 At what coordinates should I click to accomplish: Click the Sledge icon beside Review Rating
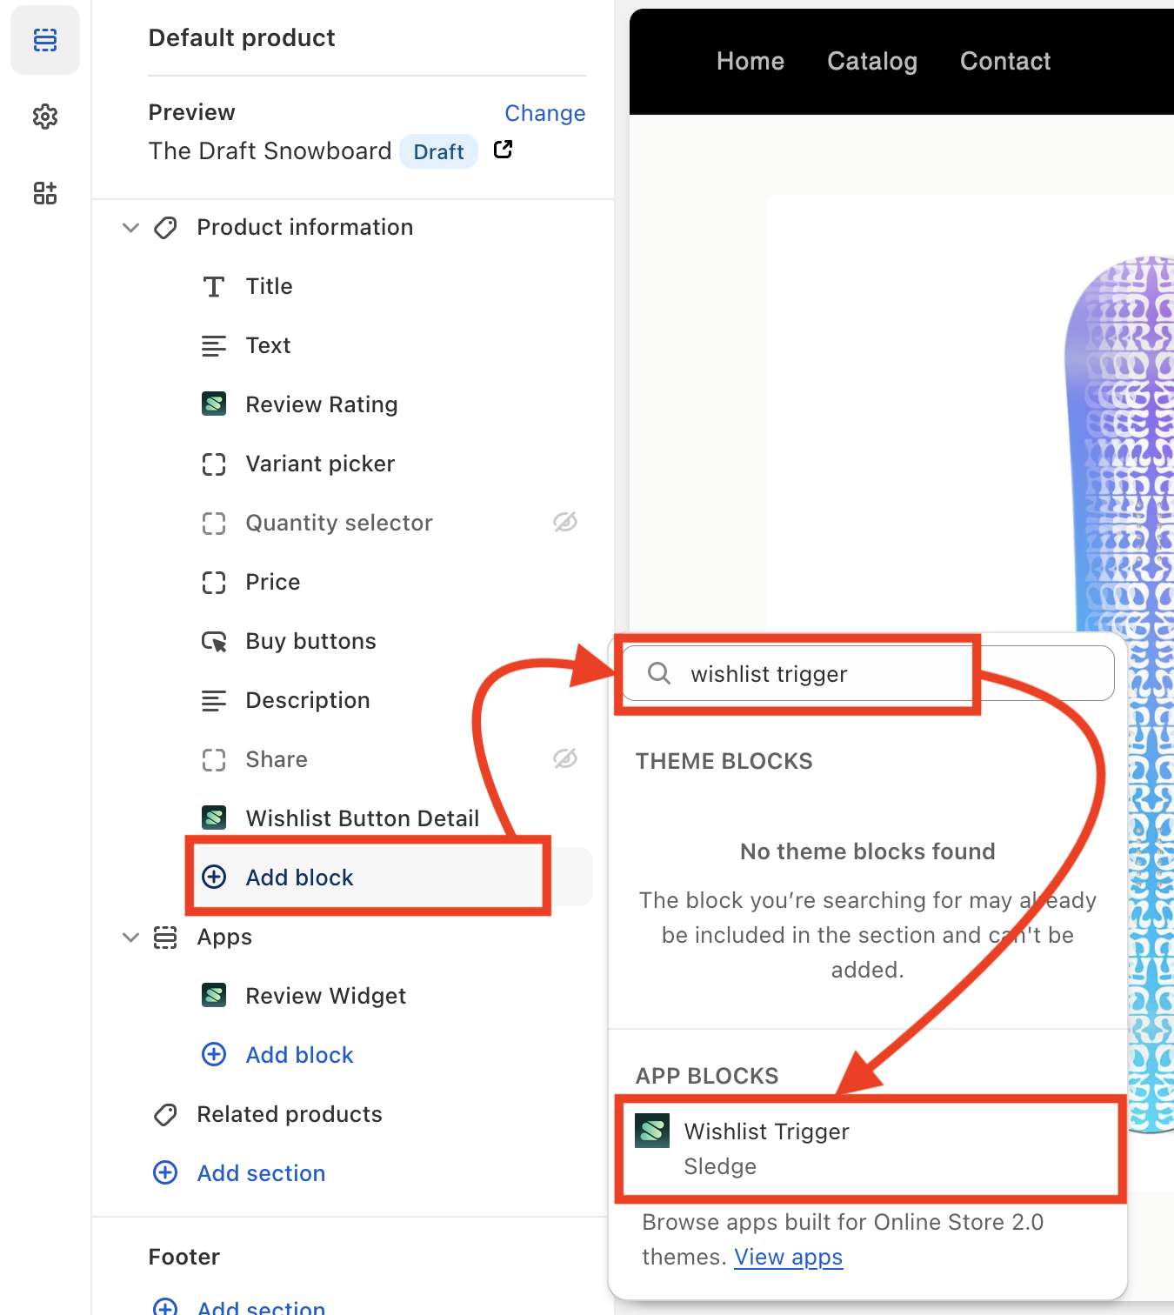pyautogui.click(x=214, y=404)
